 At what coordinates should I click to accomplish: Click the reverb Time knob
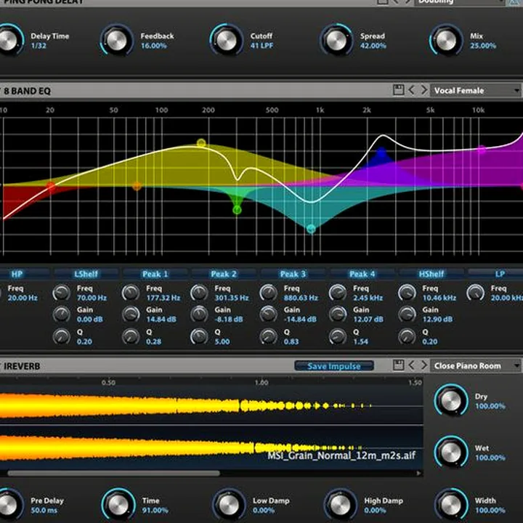[118, 505]
